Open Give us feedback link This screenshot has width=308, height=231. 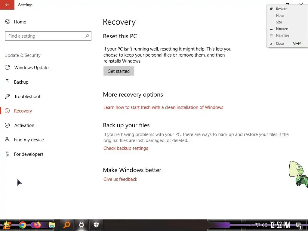point(120,179)
